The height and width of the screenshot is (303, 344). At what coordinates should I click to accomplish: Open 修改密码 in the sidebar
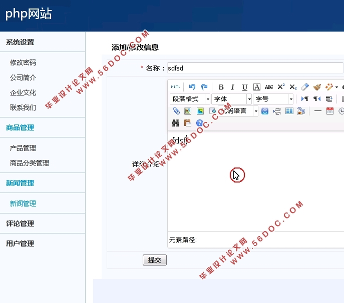(x=23, y=62)
